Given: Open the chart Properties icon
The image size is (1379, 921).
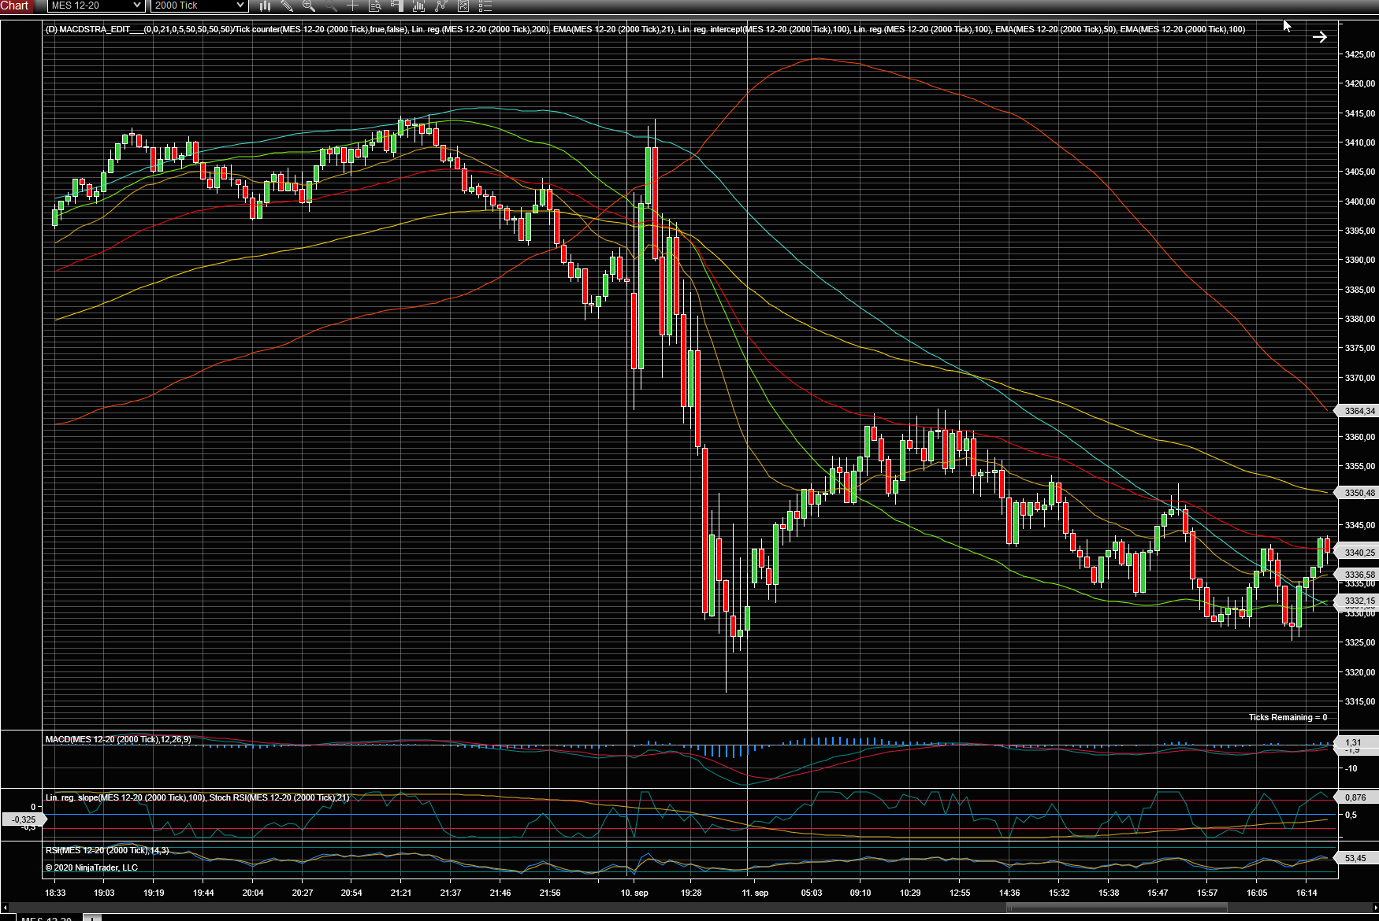Looking at the screenshot, I should click(x=463, y=6).
